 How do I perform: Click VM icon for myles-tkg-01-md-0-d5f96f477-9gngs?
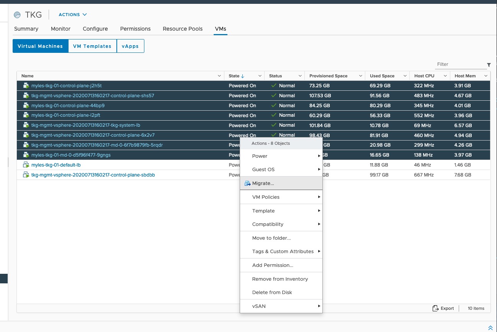(x=26, y=155)
